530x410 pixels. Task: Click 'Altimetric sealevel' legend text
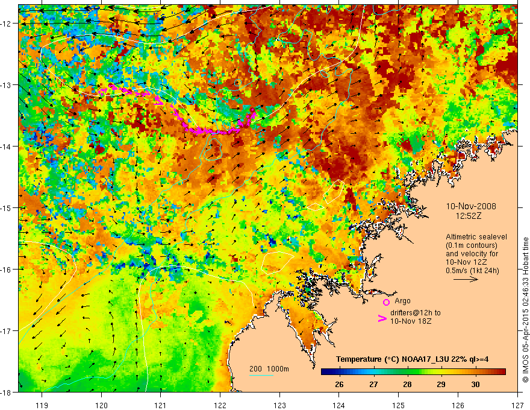click(x=476, y=237)
